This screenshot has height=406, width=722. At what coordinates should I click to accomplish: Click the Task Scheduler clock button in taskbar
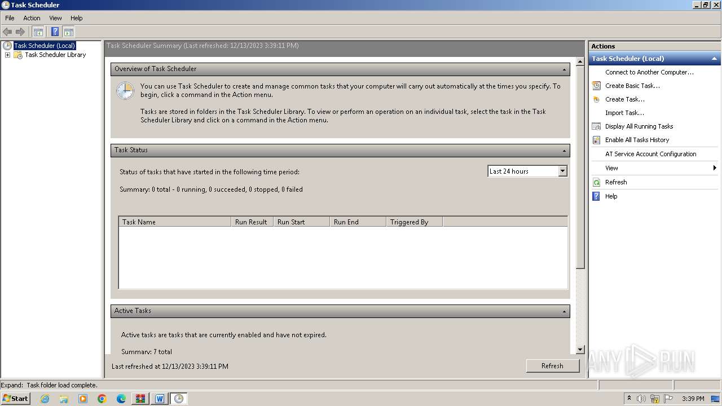pos(179,399)
